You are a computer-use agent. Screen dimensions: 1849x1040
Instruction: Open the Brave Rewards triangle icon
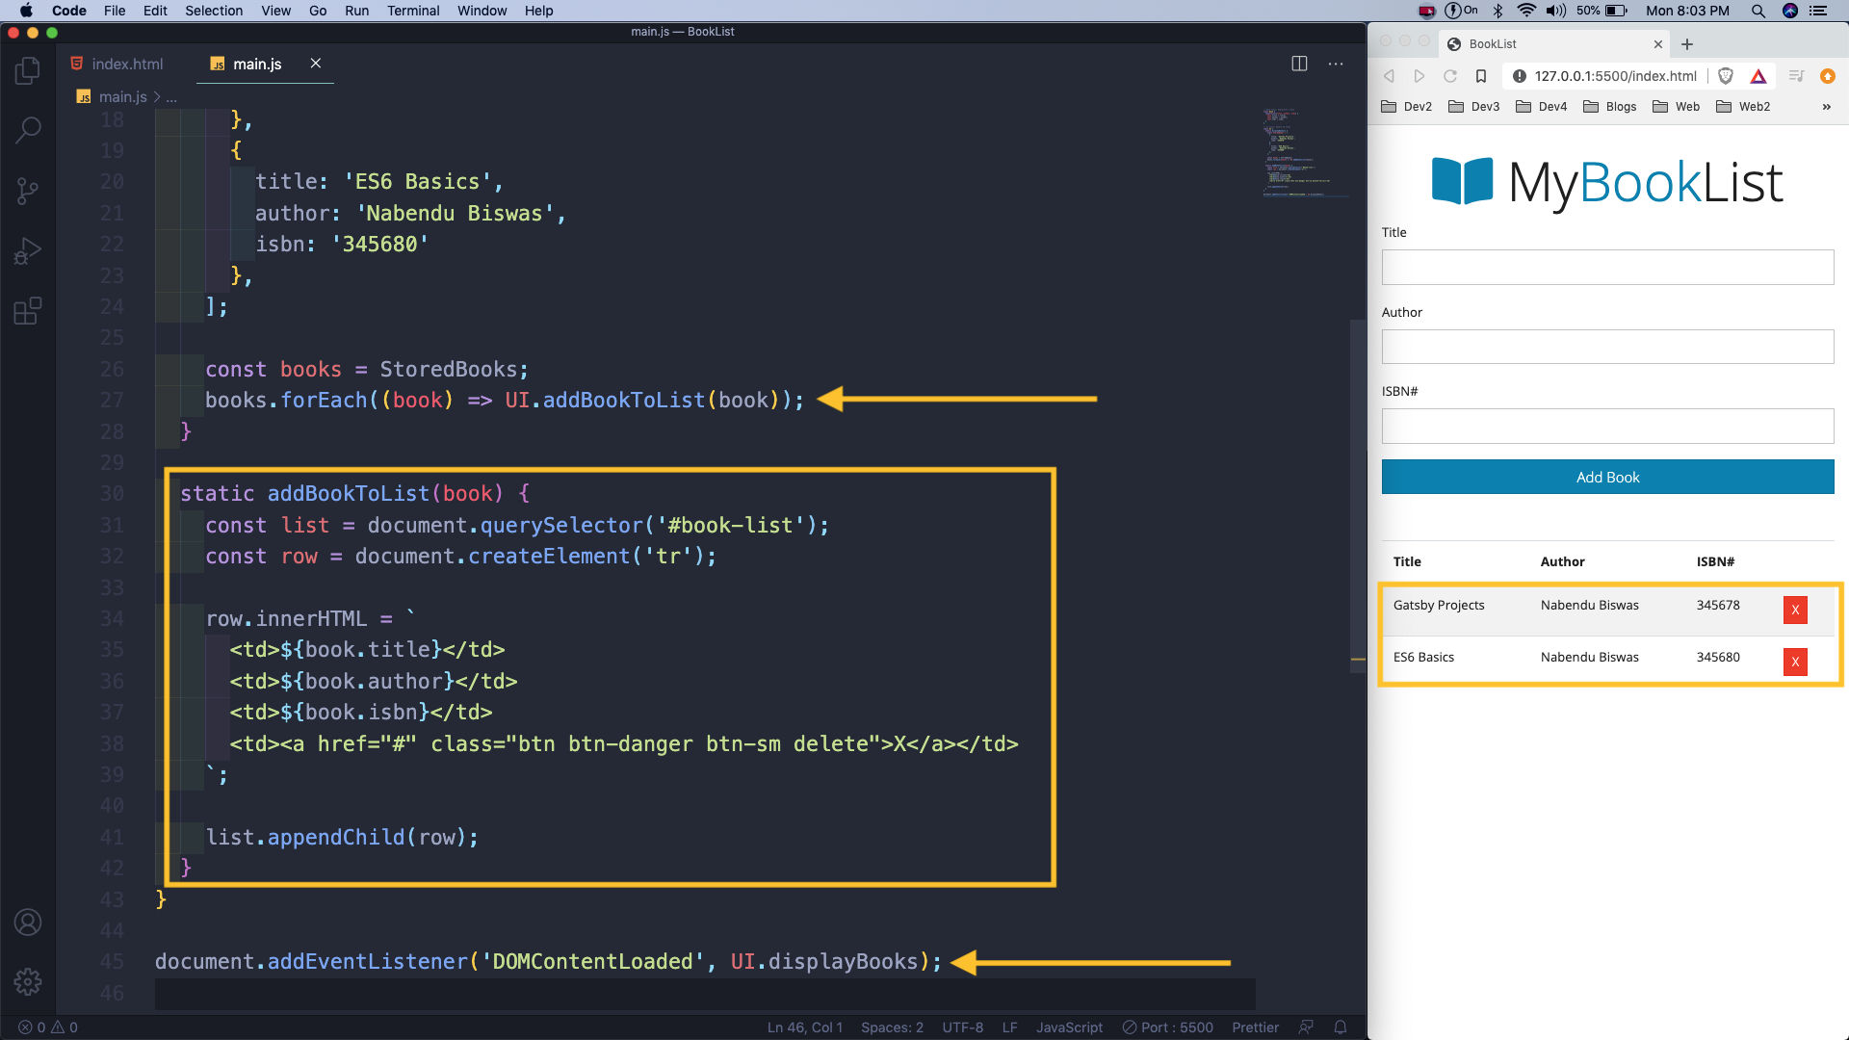pyautogui.click(x=1758, y=76)
